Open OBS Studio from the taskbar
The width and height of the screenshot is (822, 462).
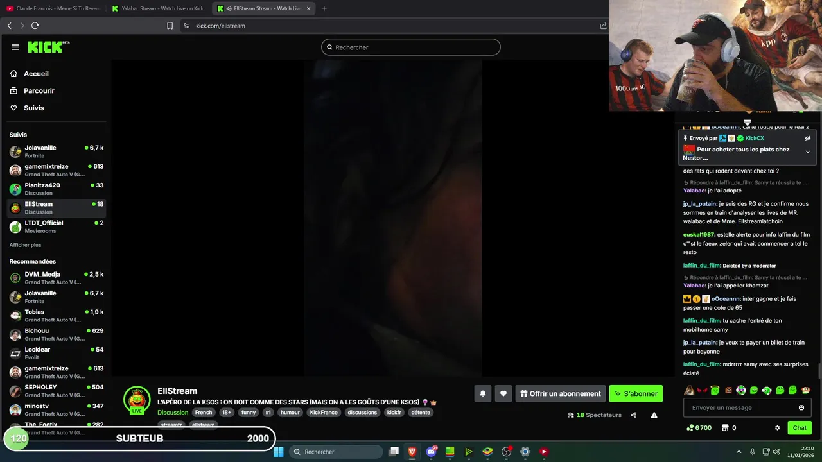(506, 452)
